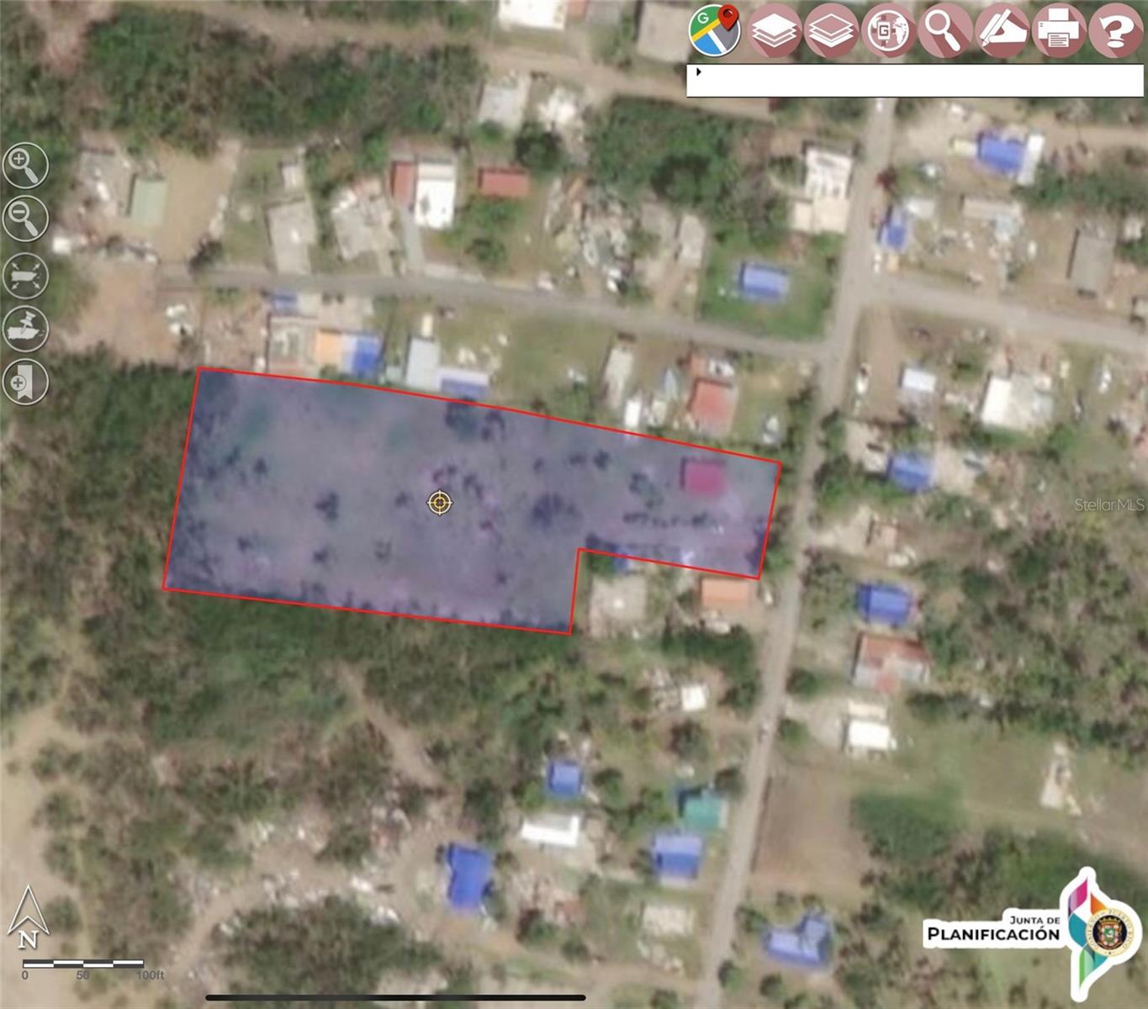The image size is (1148, 1009).
Task: Open help with the question mark icon
Action: point(1115,31)
